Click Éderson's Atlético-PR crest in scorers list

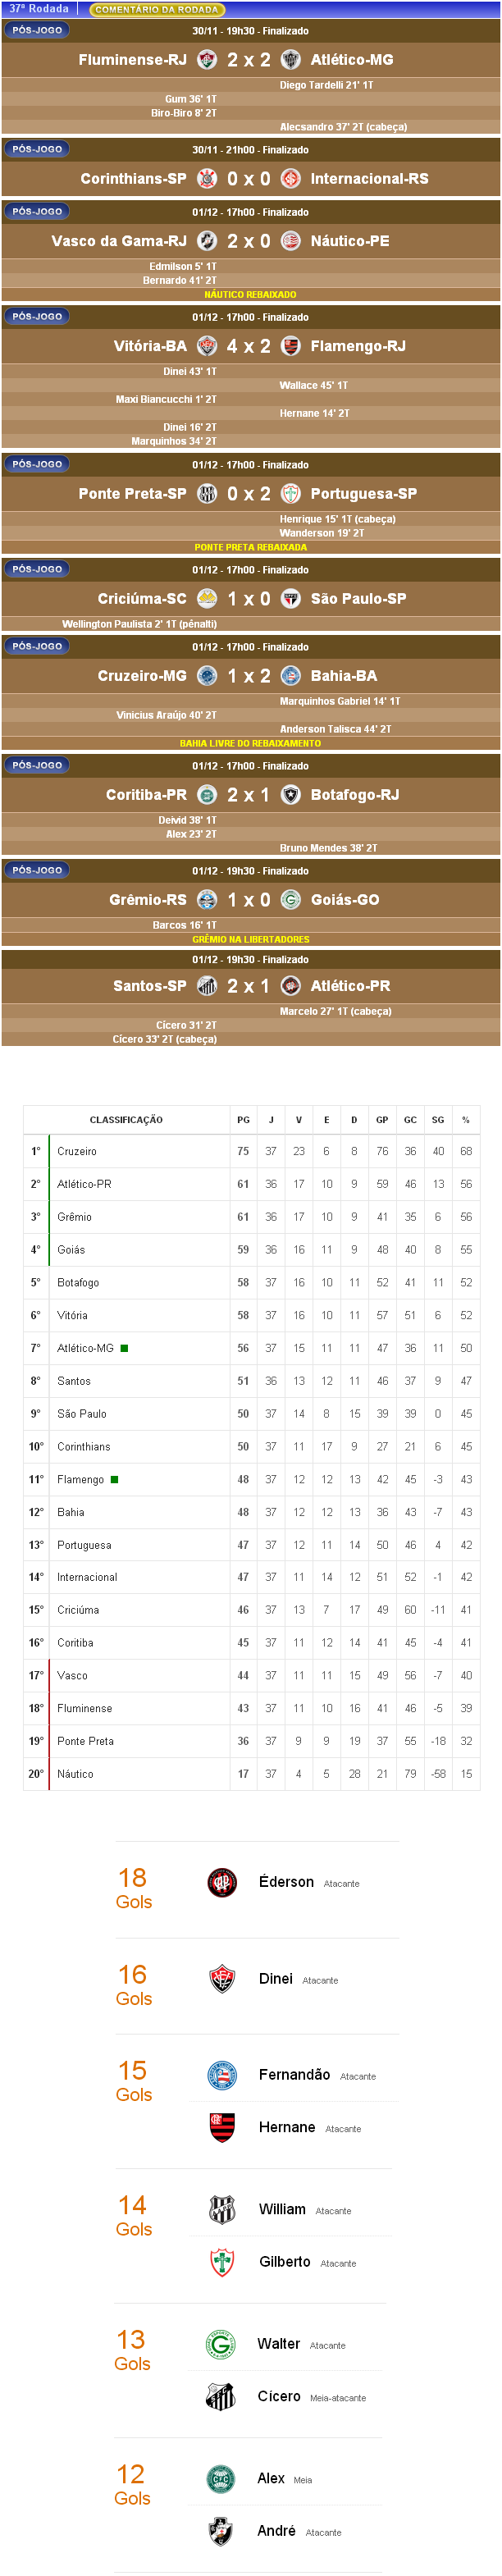tap(222, 1883)
